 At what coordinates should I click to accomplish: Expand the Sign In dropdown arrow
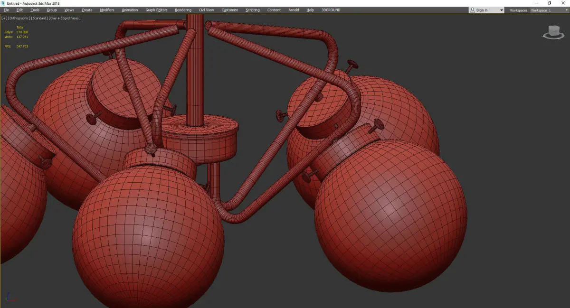(501, 10)
